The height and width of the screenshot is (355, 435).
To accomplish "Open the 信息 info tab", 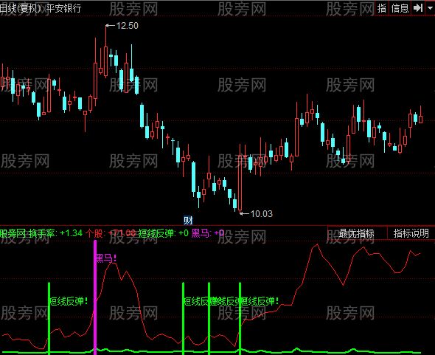I will point(400,8).
